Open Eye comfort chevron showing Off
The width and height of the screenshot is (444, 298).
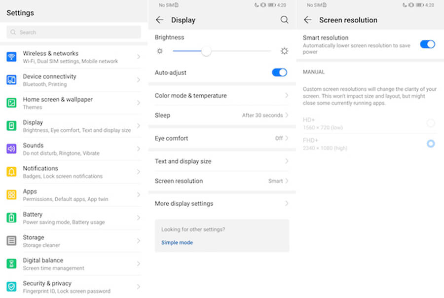pos(286,138)
